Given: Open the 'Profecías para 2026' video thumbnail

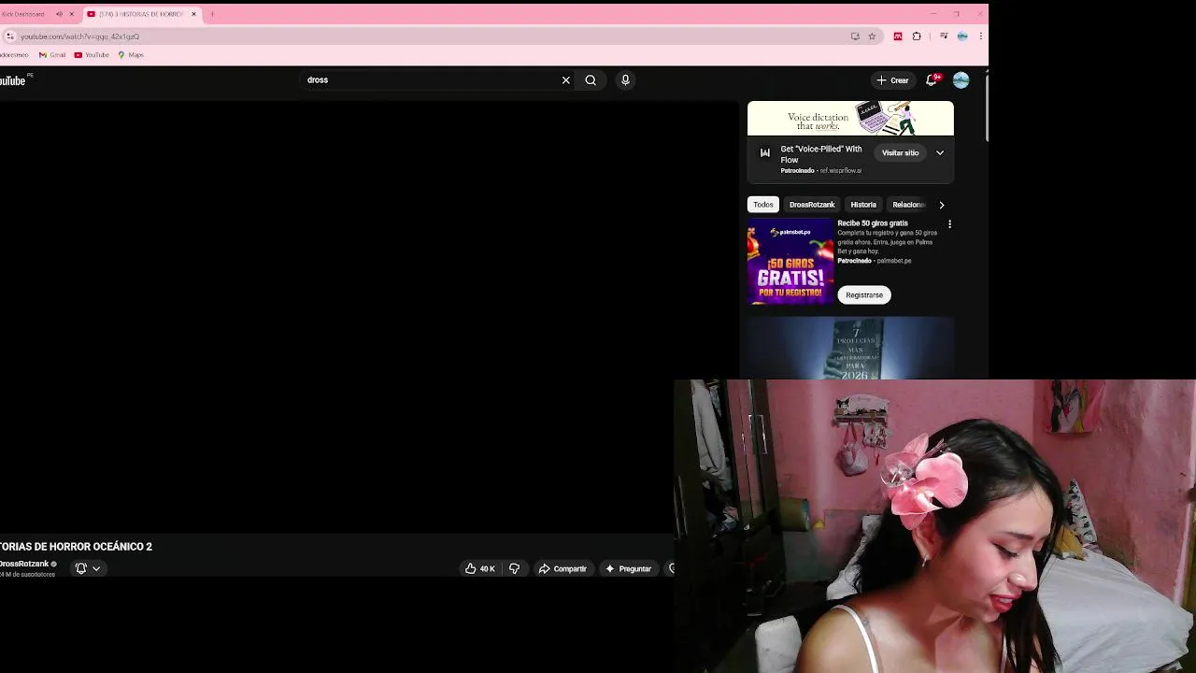Looking at the screenshot, I should (850, 348).
